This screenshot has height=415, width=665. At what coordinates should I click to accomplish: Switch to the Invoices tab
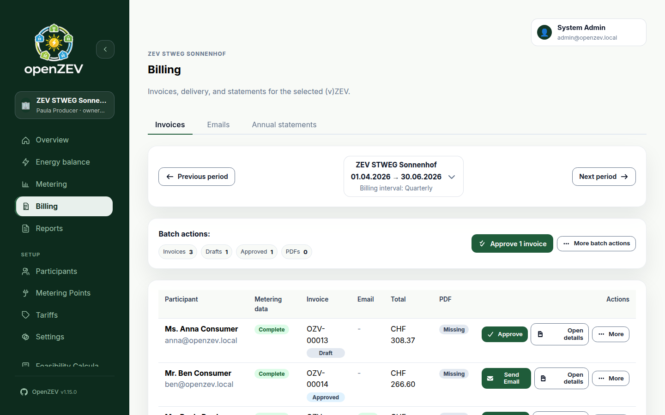click(170, 125)
